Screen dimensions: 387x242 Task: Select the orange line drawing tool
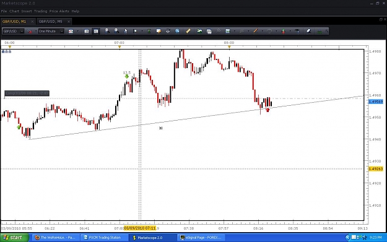click(x=256, y=31)
